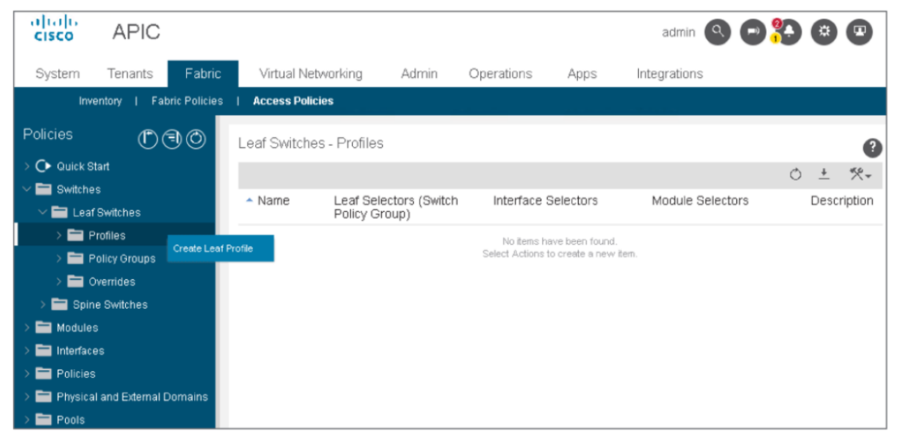Click the Overrides folder icon
Image resolution: width=903 pixels, height=437 pixels.
75,281
